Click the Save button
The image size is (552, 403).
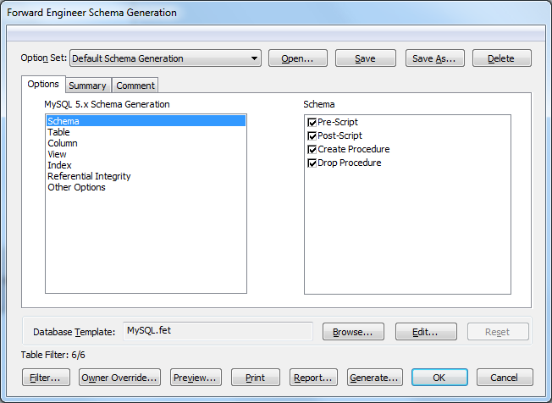pos(366,58)
